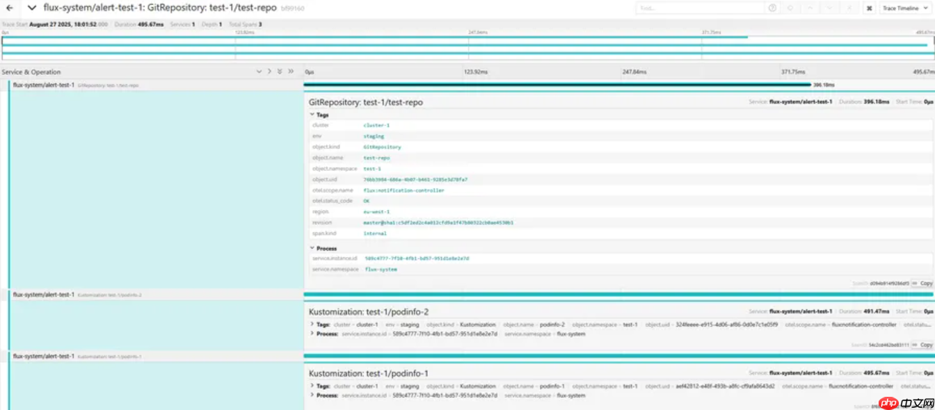Copy the GitRepository span ID link
The width and height of the screenshot is (935, 410).
pos(922,284)
